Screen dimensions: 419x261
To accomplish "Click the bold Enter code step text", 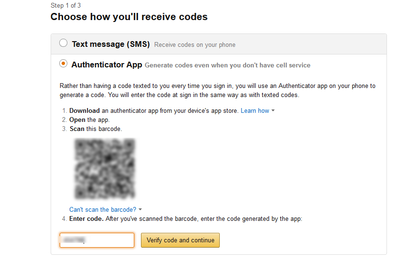I will [x=86, y=219].
